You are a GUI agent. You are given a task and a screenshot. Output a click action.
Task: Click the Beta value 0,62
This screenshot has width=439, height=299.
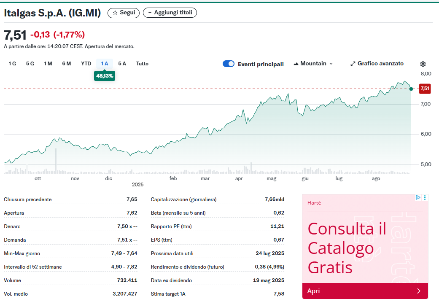point(279,213)
